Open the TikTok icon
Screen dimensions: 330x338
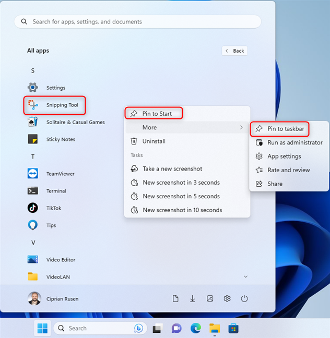pos(33,208)
